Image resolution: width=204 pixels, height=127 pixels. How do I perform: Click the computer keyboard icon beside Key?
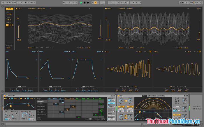183,2
